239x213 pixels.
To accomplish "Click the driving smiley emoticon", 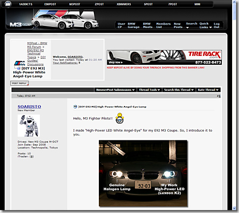I will click(x=119, y=118).
